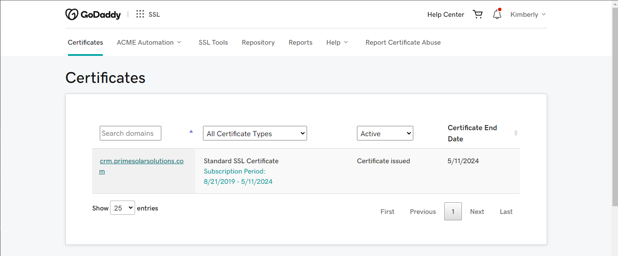Open the shopping cart
This screenshot has width=618, height=256.
(477, 14)
